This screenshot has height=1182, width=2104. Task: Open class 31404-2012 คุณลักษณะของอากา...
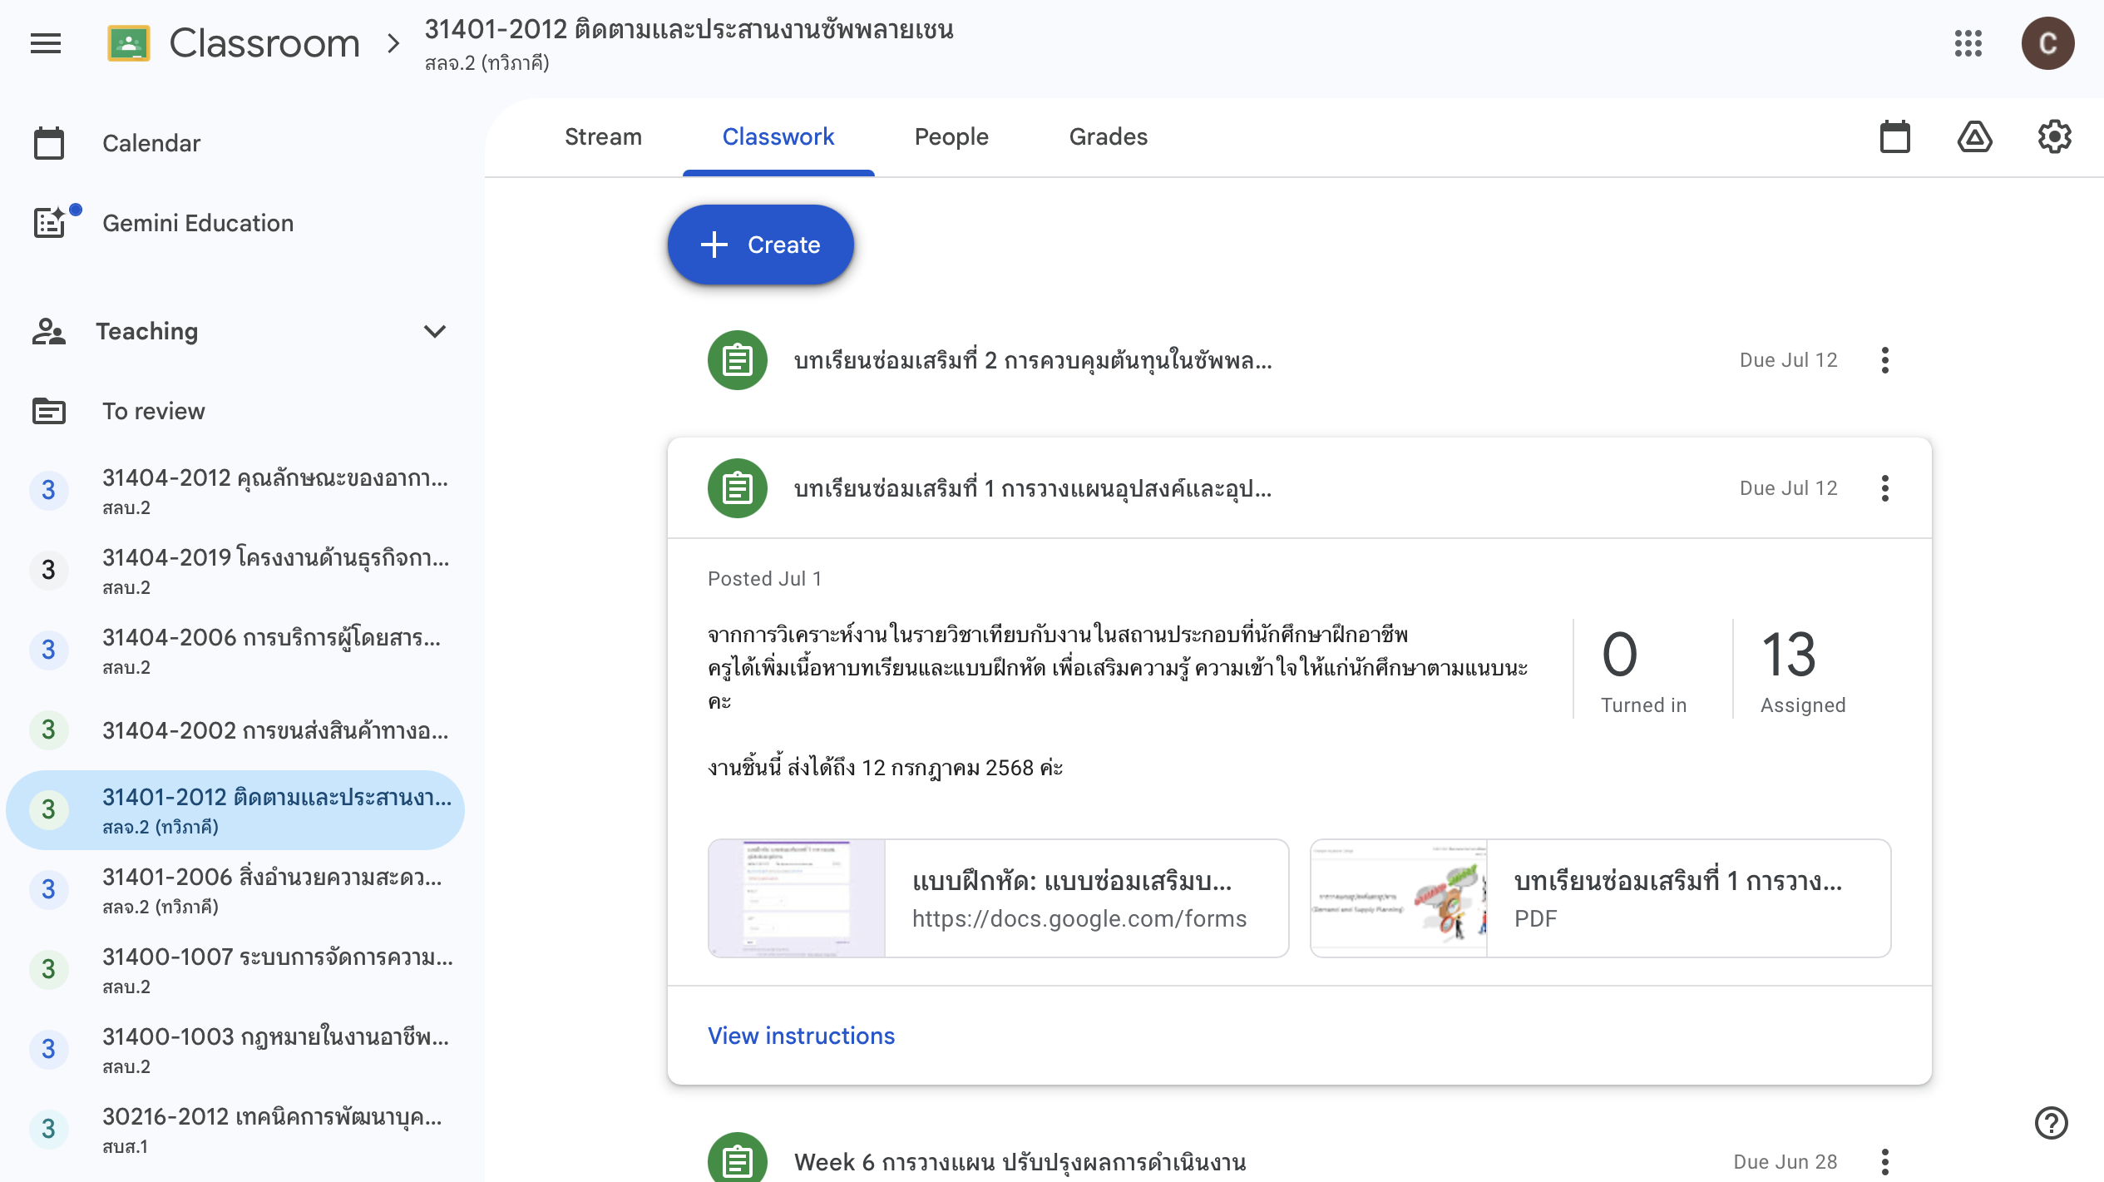coord(235,490)
